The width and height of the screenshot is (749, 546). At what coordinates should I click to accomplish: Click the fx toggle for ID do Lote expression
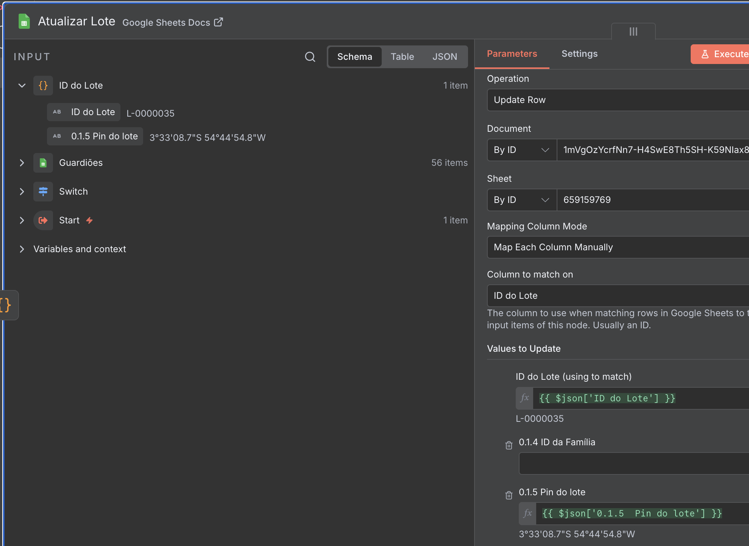pos(524,398)
